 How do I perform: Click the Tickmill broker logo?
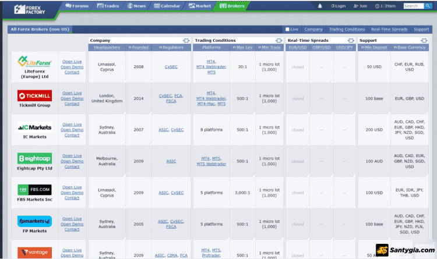click(x=34, y=96)
